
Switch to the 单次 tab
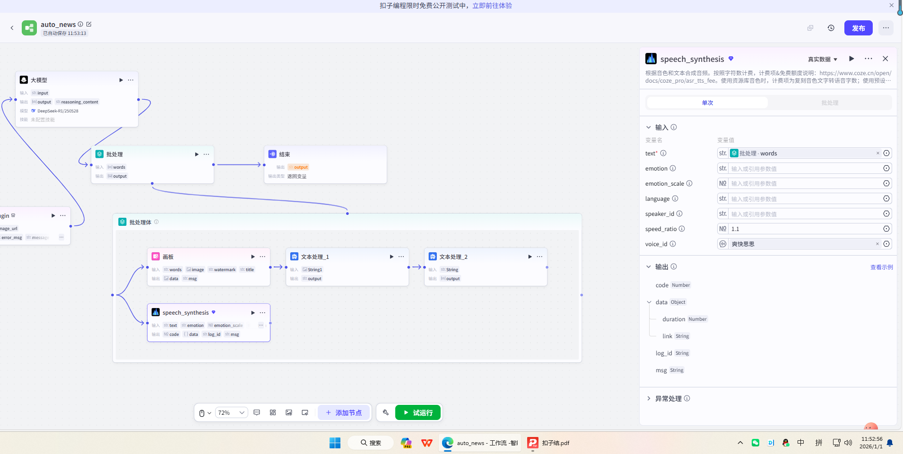click(x=707, y=103)
